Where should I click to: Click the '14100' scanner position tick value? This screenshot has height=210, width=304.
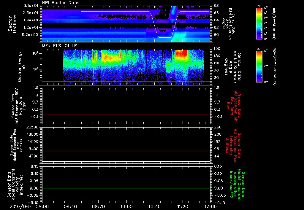click(x=32, y=141)
